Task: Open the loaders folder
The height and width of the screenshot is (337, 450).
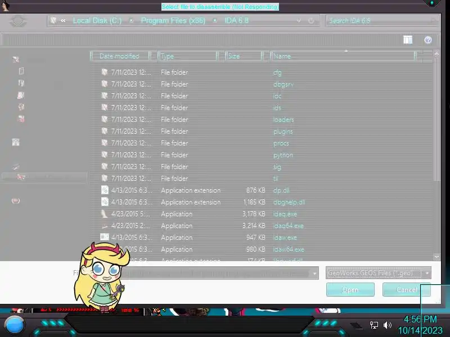Action: click(x=283, y=120)
